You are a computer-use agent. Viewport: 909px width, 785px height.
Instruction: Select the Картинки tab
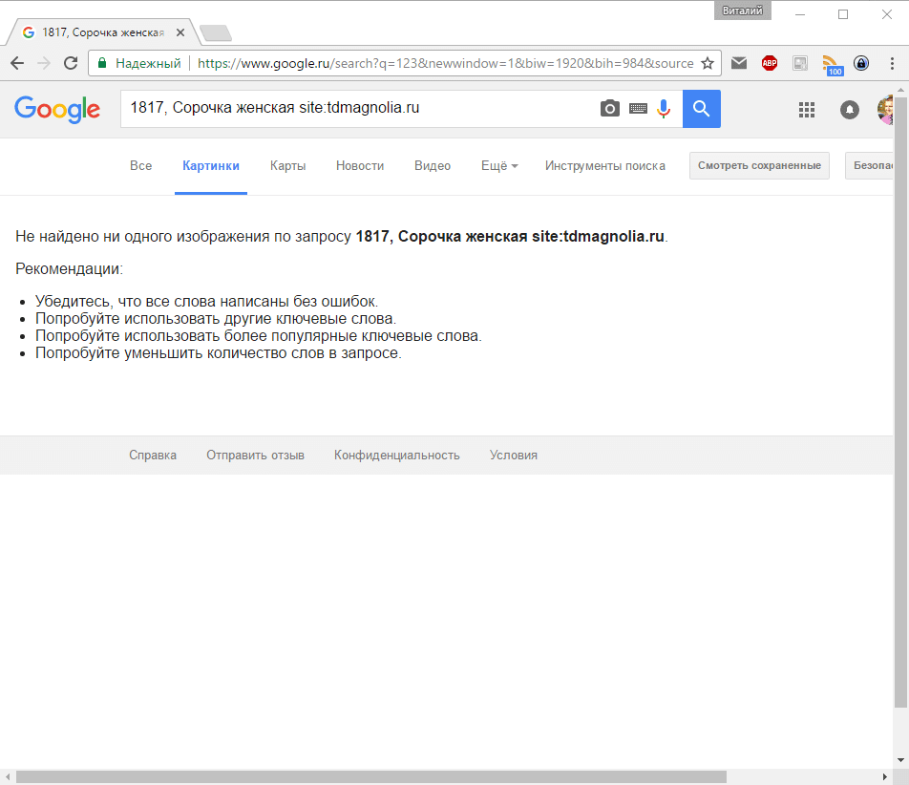pos(211,166)
